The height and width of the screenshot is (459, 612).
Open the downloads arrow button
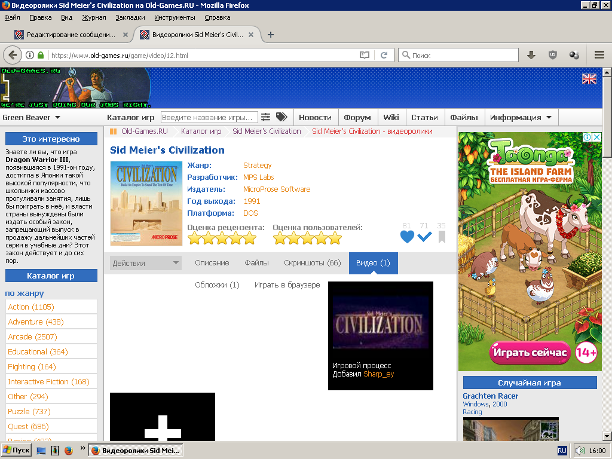coord(531,55)
